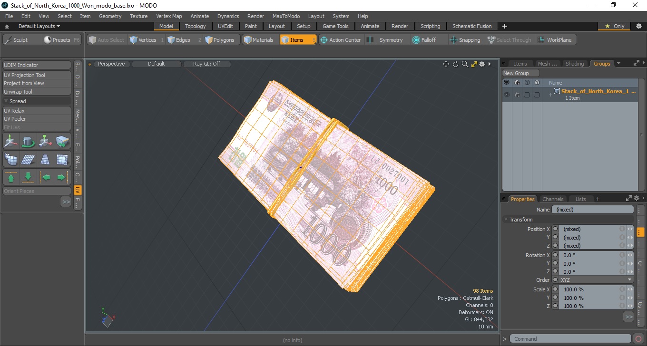Viewport: 647px width, 346px height.
Task: Click the Sculpt tool button
Action: (x=22, y=40)
